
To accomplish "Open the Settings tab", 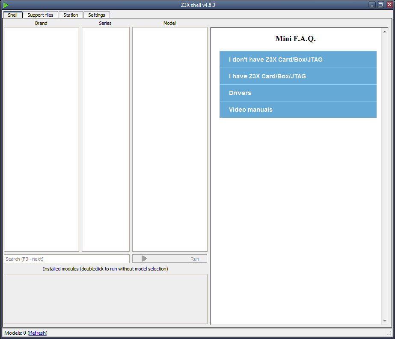I will tap(96, 15).
